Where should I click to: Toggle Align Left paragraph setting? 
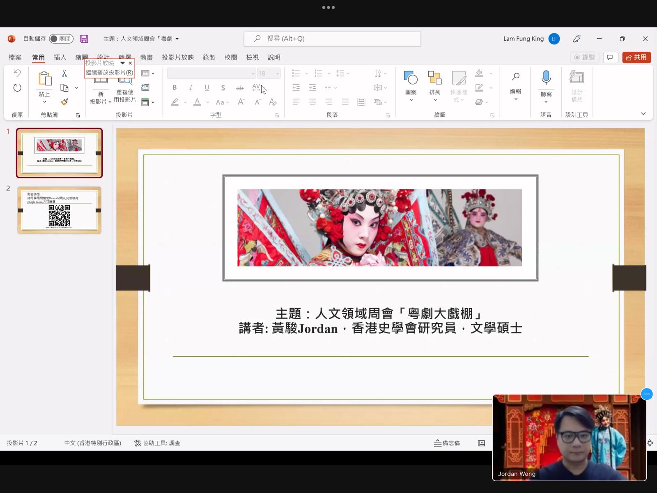click(x=296, y=102)
